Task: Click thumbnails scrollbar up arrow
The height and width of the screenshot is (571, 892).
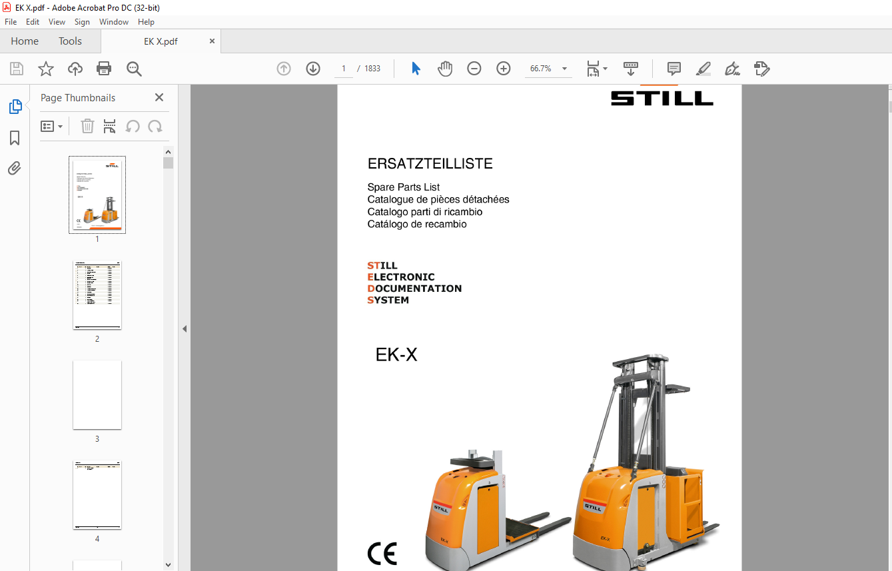Action: pos(168,152)
